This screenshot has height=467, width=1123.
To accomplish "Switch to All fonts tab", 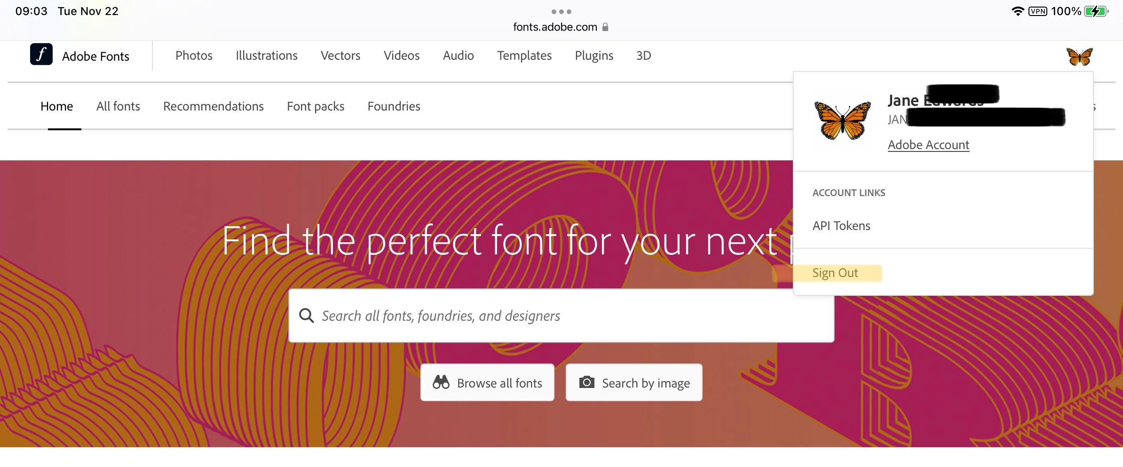I will coord(118,106).
